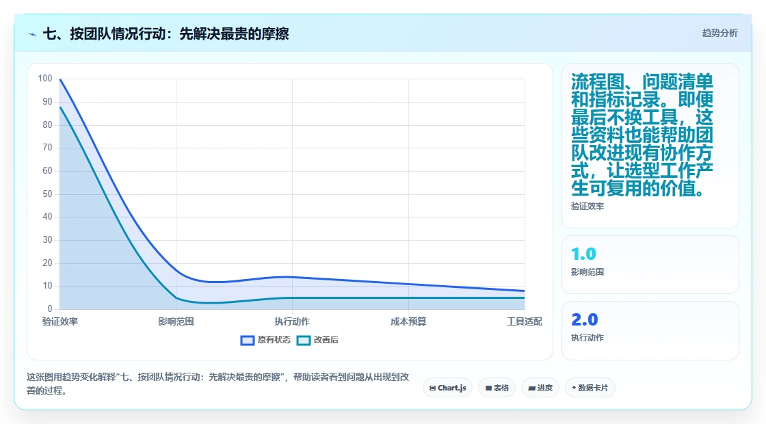Click the 验证效率 x-axis label
Screen dimensions: 766x424
[60, 321]
